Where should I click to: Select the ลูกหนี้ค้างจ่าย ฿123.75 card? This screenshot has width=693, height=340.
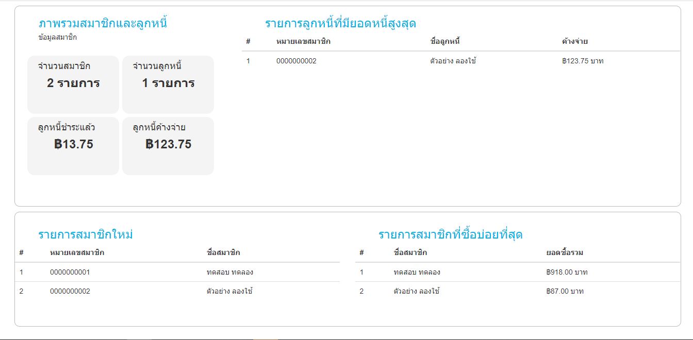[x=168, y=145]
